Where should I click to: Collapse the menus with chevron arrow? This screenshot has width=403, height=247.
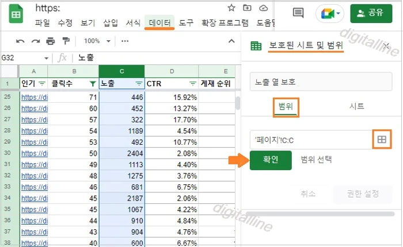pos(231,41)
